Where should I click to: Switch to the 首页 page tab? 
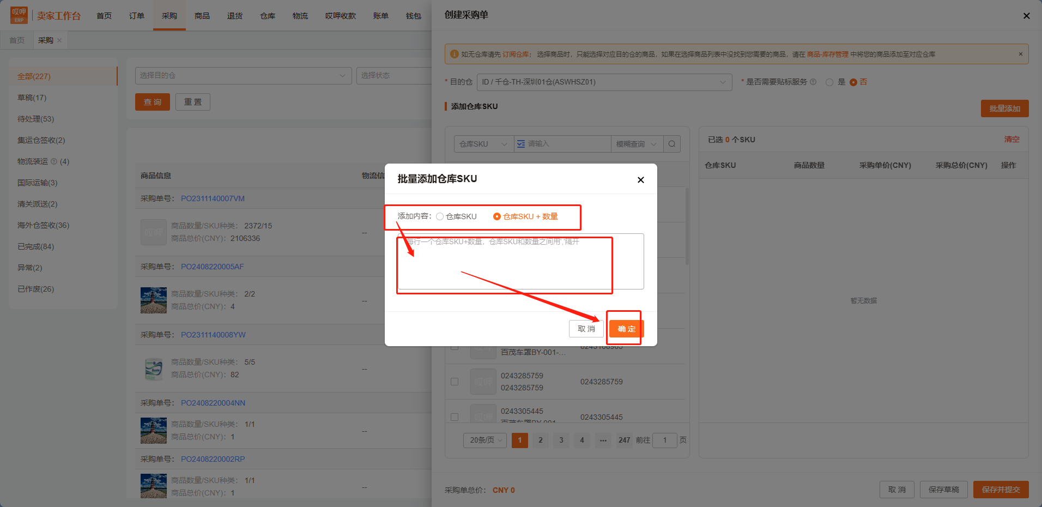[17, 40]
